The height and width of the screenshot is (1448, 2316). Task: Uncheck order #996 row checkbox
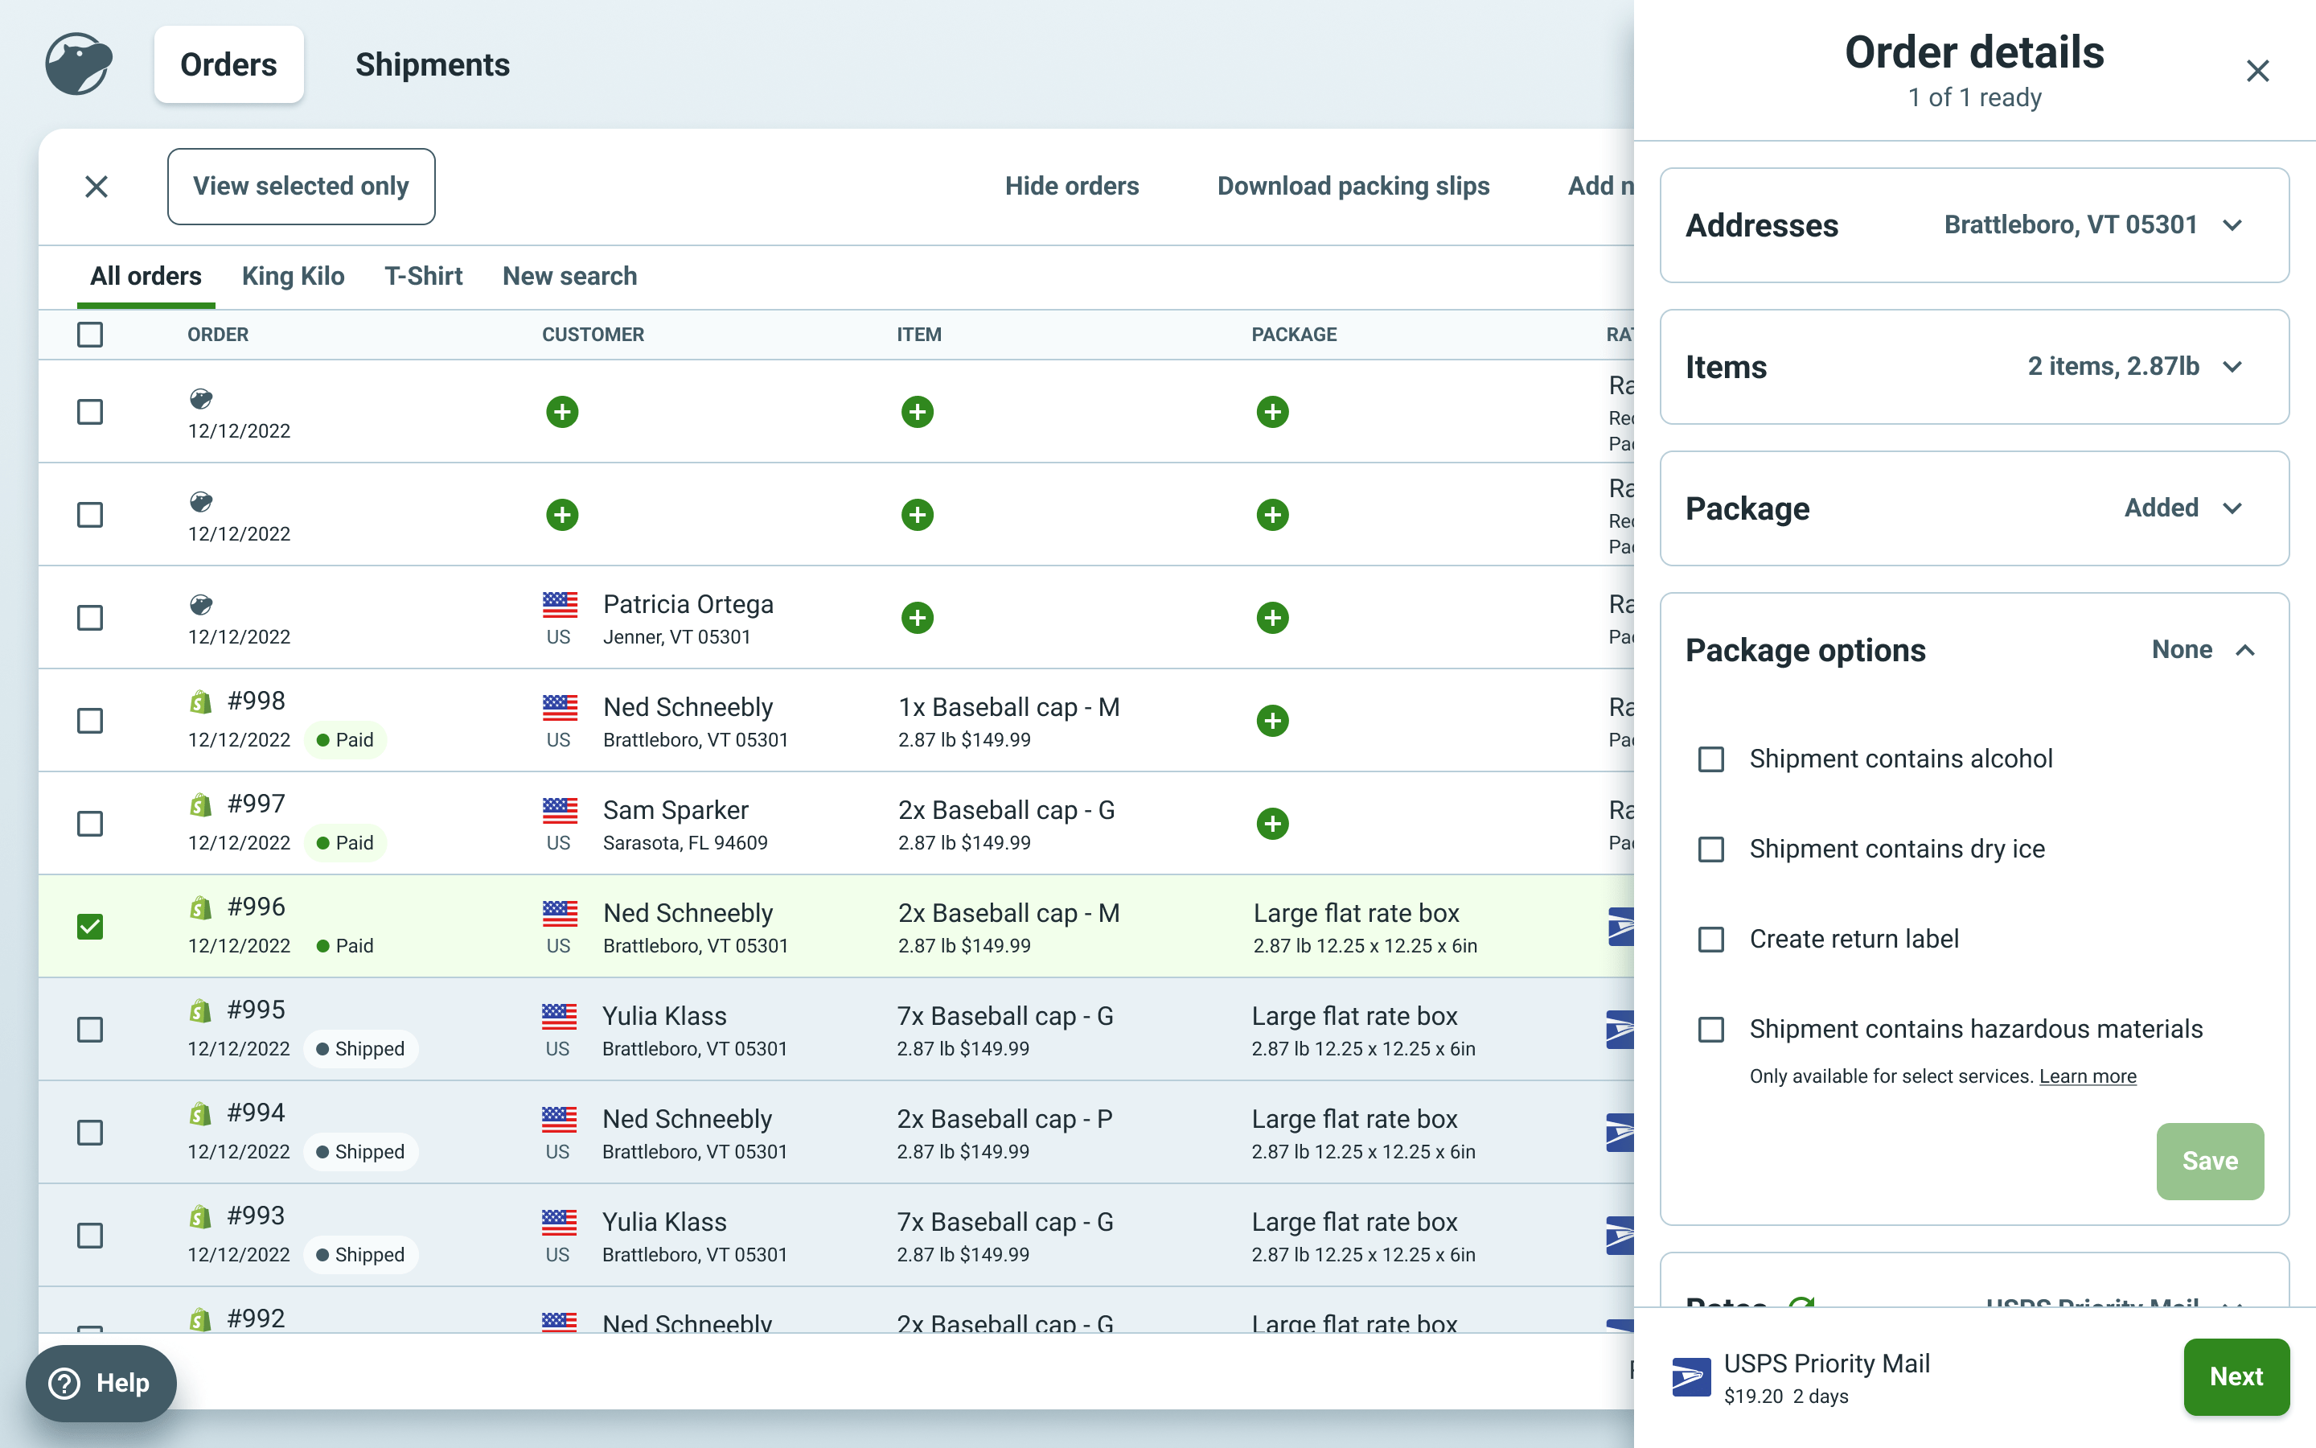click(90, 926)
